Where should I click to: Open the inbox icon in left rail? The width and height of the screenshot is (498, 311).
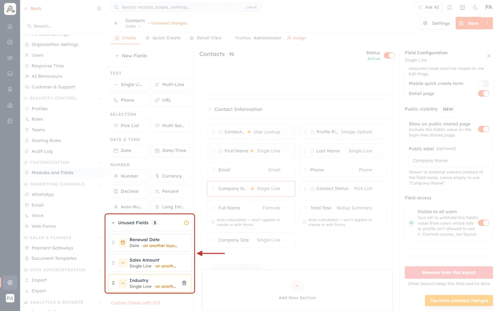coord(10,74)
